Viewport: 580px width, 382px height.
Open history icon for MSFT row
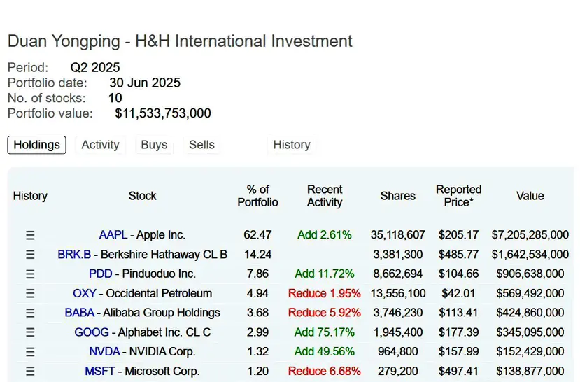pyautogui.click(x=30, y=371)
